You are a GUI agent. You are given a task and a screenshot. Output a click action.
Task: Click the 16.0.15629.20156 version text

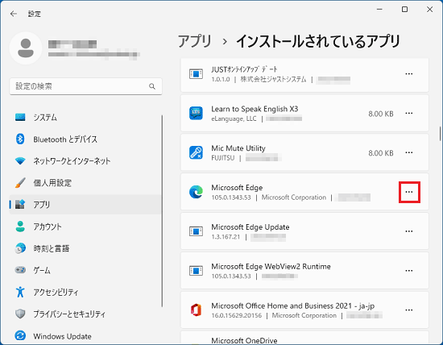tap(237, 316)
